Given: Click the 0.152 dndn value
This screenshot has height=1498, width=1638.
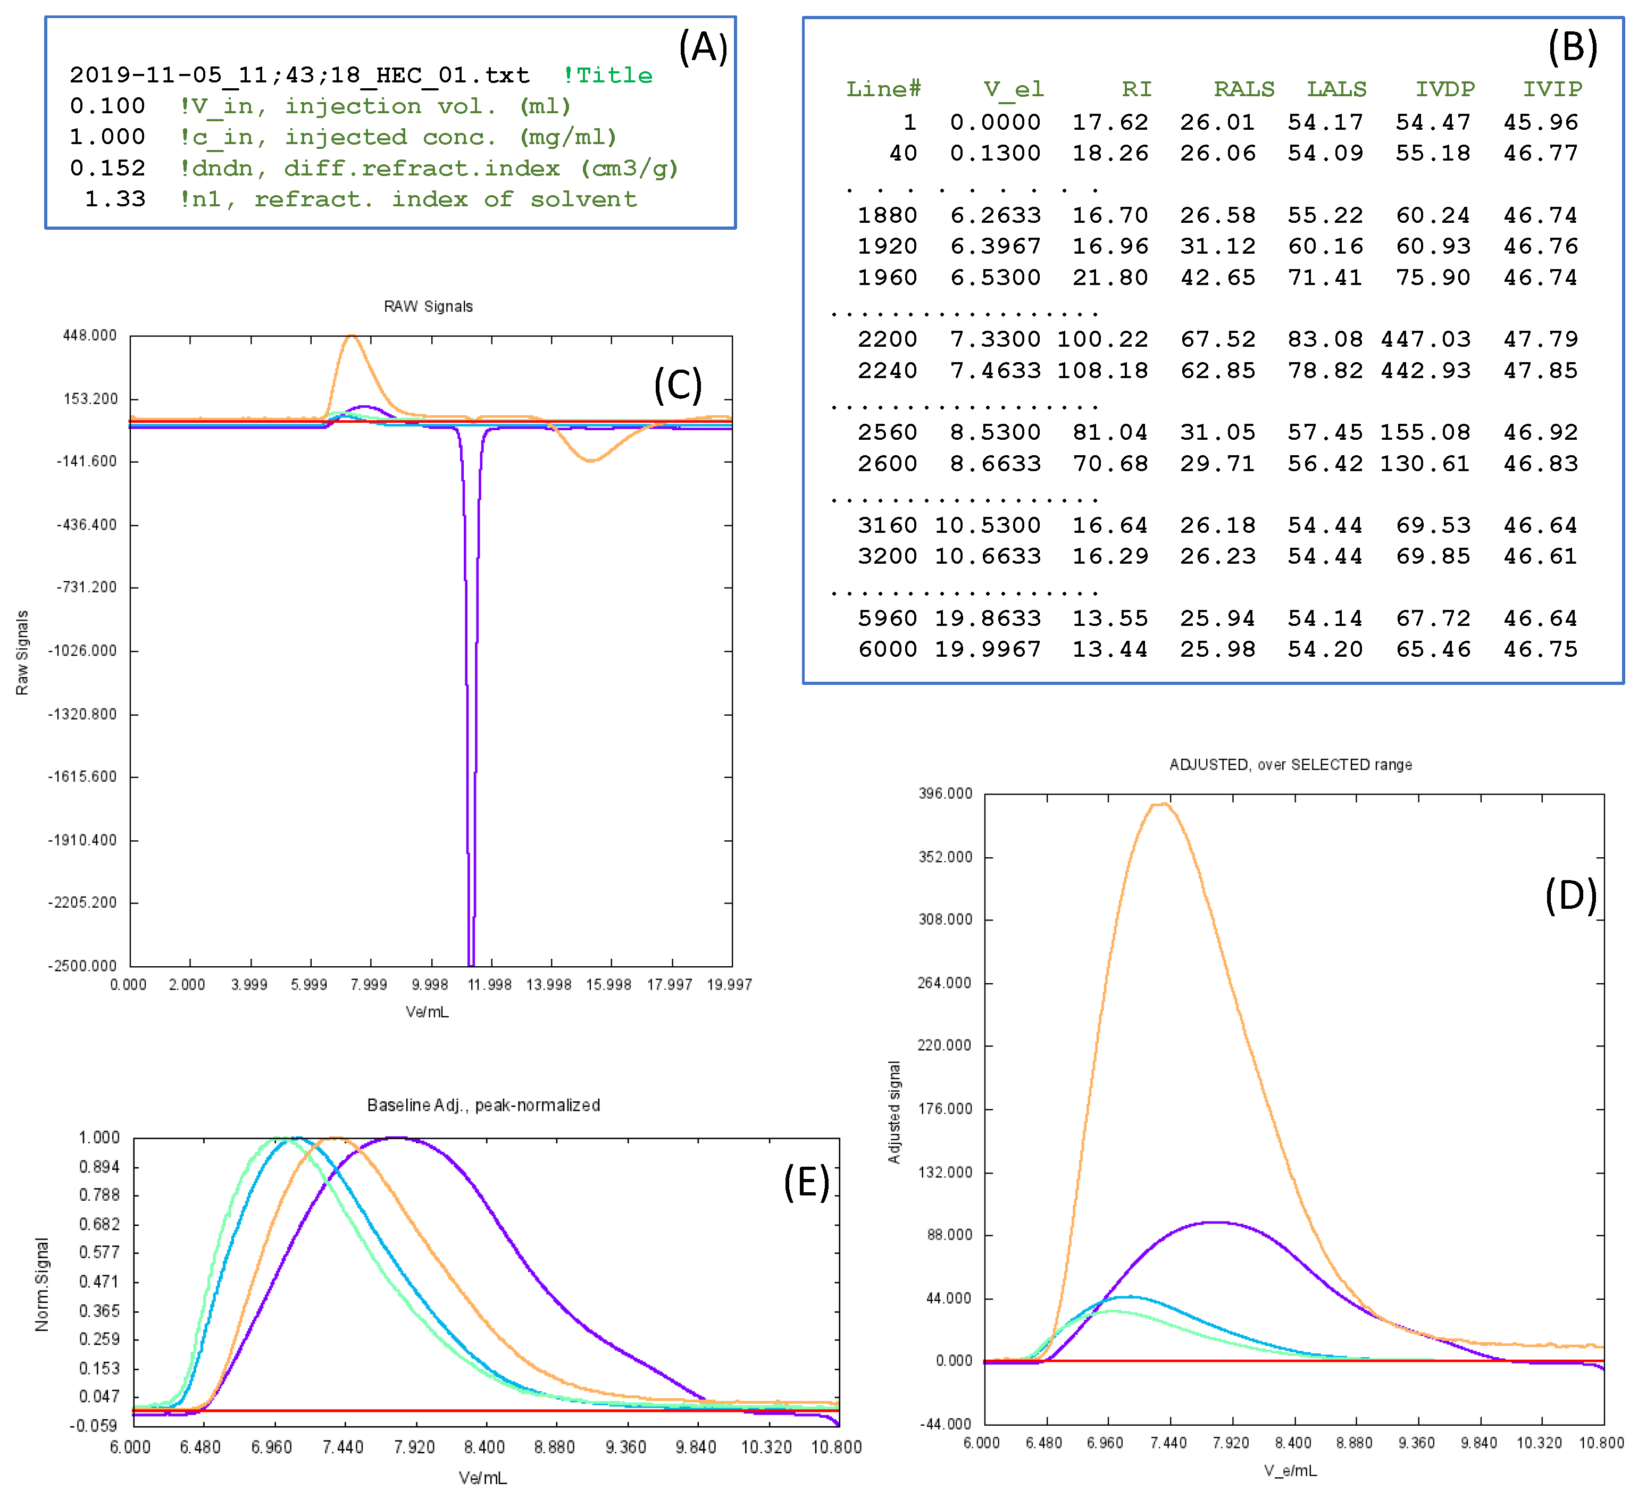Looking at the screenshot, I should click(x=107, y=168).
